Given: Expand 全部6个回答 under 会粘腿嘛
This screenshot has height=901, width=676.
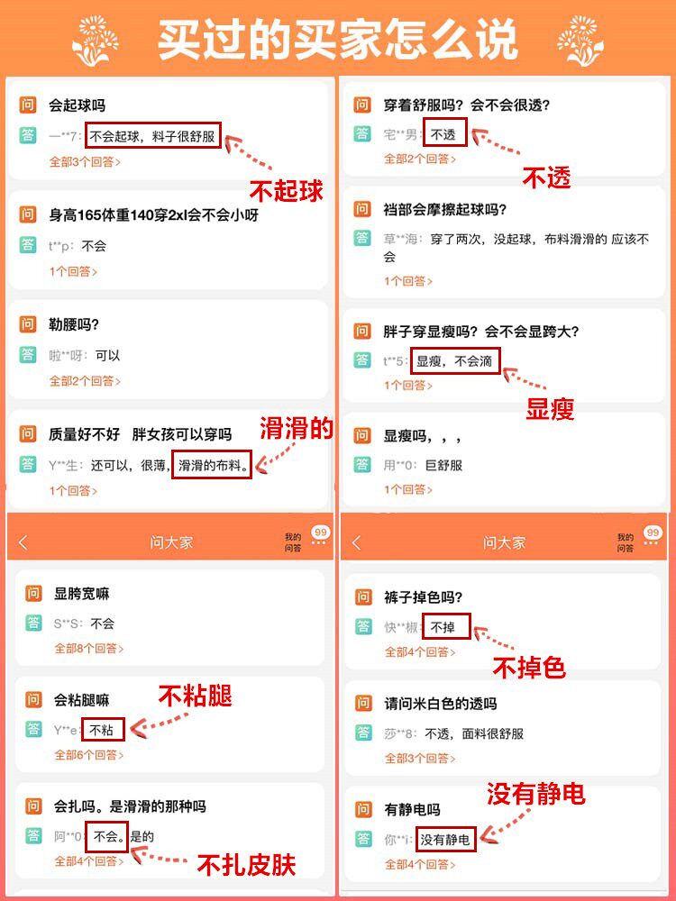Looking at the screenshot, I should 89,755.
